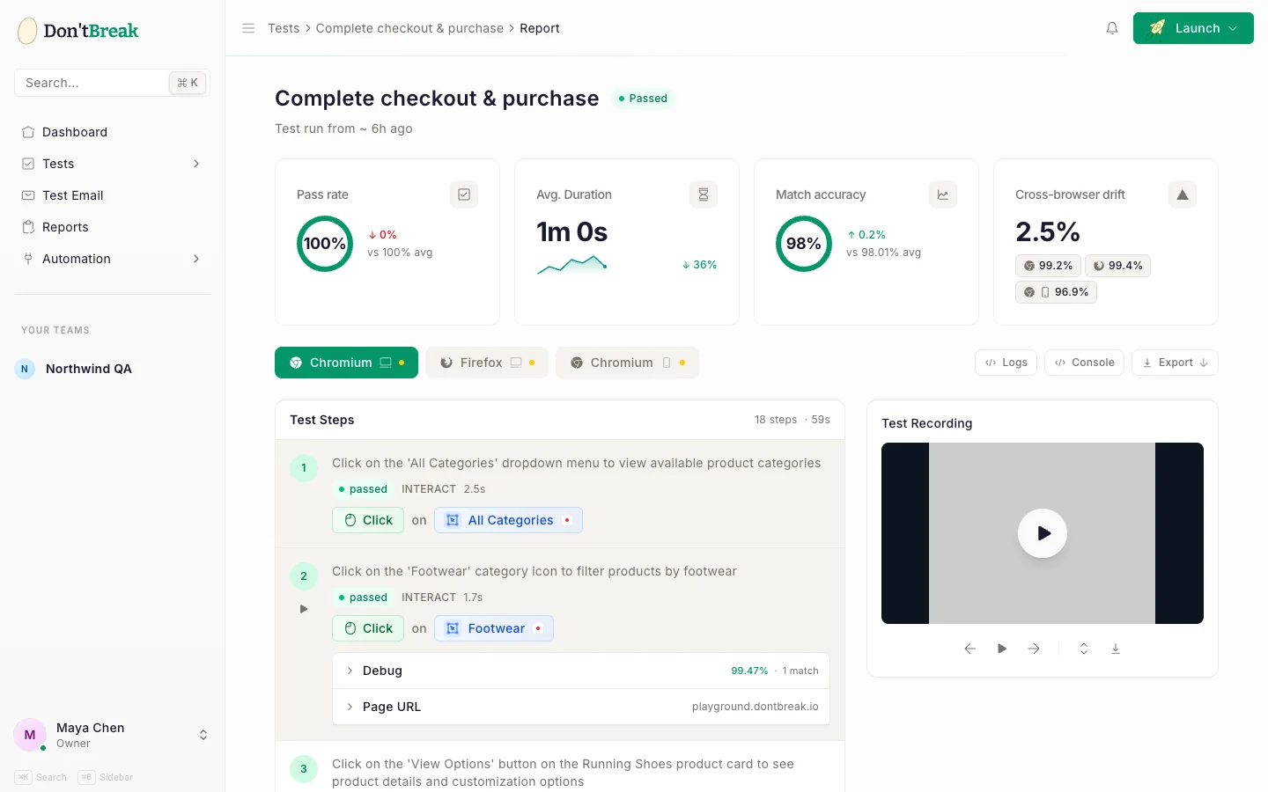Click the step 2 play triangle
Image resolution: width=1268 pixels, height=792 pixels.
click(304, 609)
